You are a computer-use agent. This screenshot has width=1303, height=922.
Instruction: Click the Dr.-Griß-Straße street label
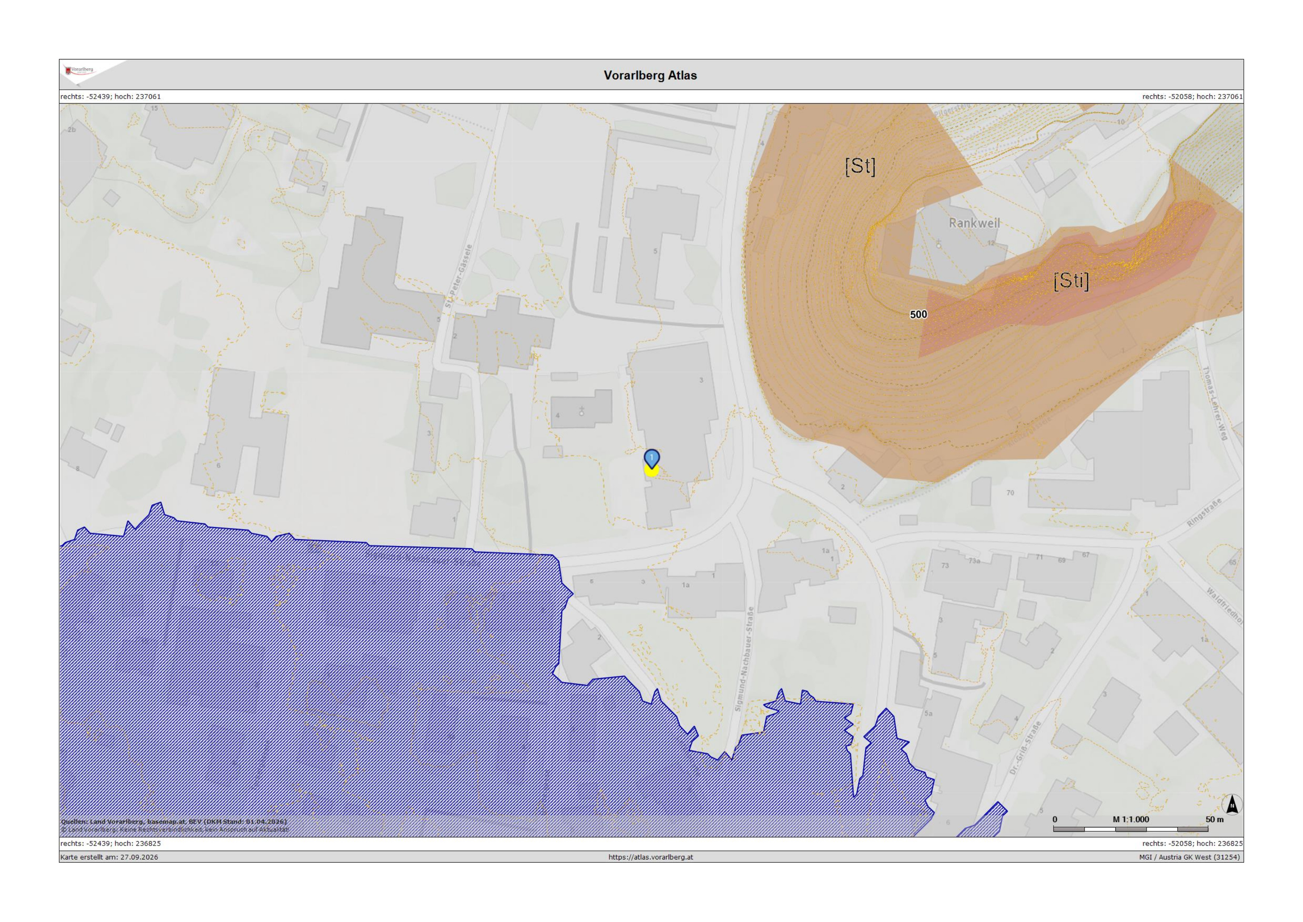click(1026, 748)
